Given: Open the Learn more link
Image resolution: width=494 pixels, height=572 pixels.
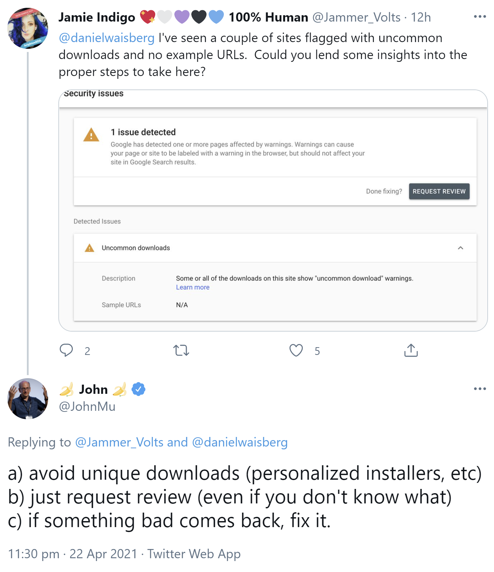Looking at the screenshot, I should tap(193, 287).
